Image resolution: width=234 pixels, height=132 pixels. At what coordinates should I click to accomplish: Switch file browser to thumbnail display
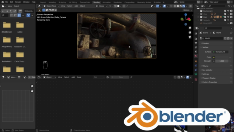pos(19,15)
